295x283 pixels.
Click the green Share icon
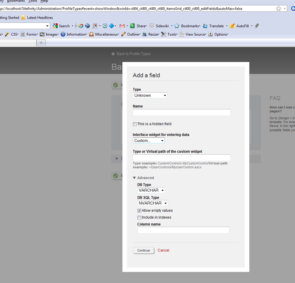pos(133,26)
